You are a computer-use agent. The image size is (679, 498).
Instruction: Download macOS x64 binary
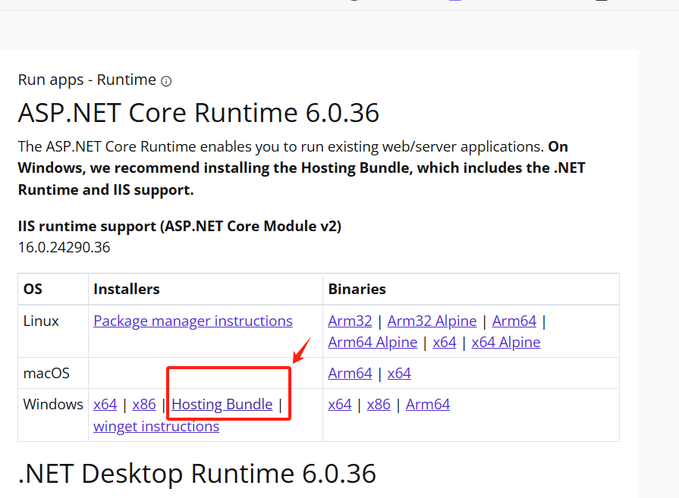(399, 373)
